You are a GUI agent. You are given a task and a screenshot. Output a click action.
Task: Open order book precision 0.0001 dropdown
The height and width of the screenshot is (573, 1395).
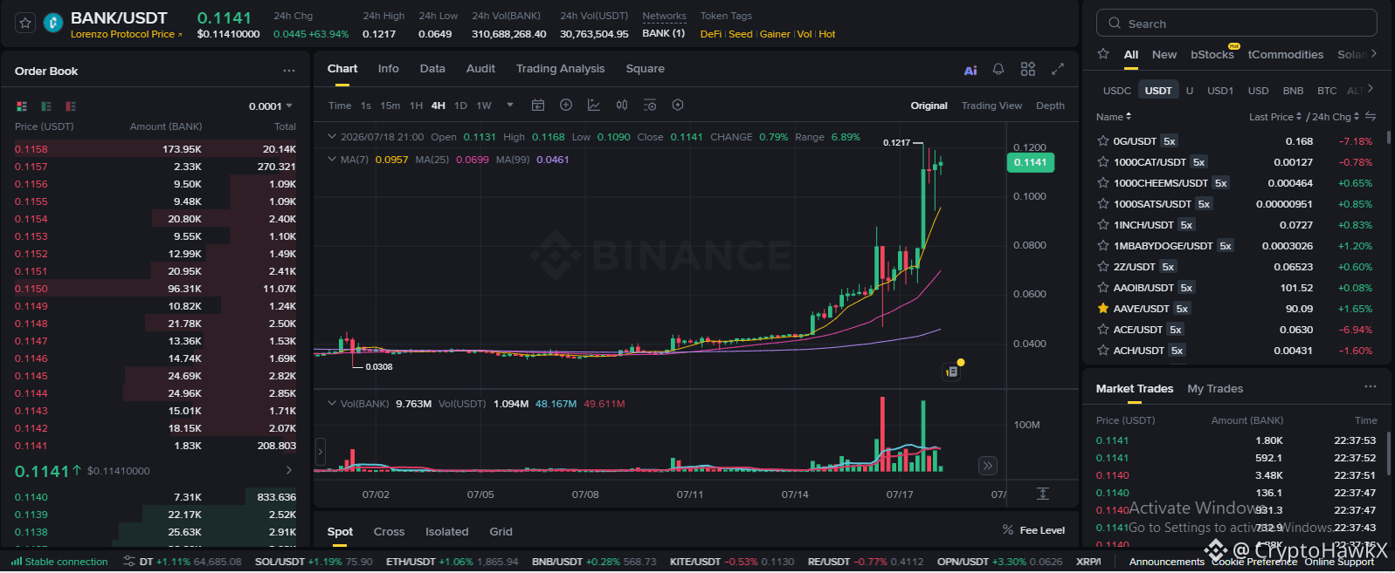click(x=273, y=106)
